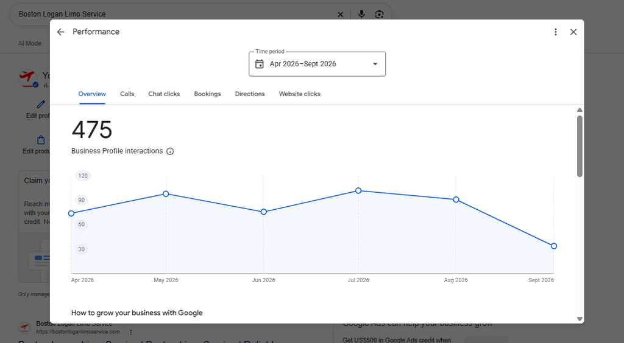The image size is (624, 343).
Task: Click the 475 interactions total
Action: point(92,130)
